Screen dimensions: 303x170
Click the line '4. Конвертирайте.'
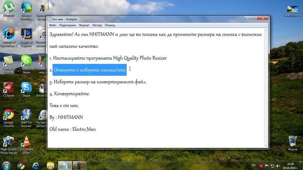[69, 94]
